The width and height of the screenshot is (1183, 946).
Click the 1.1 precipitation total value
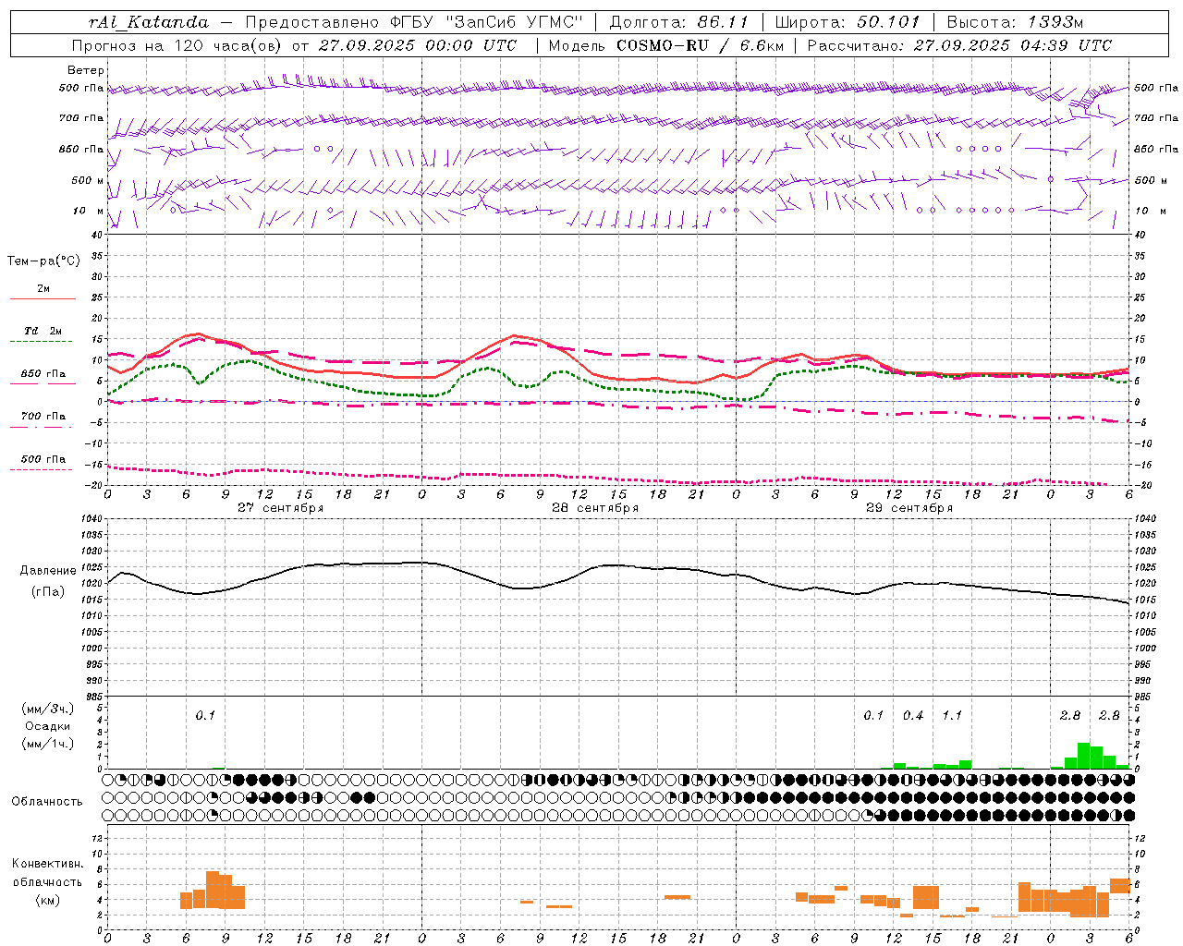tap(952, 716)
